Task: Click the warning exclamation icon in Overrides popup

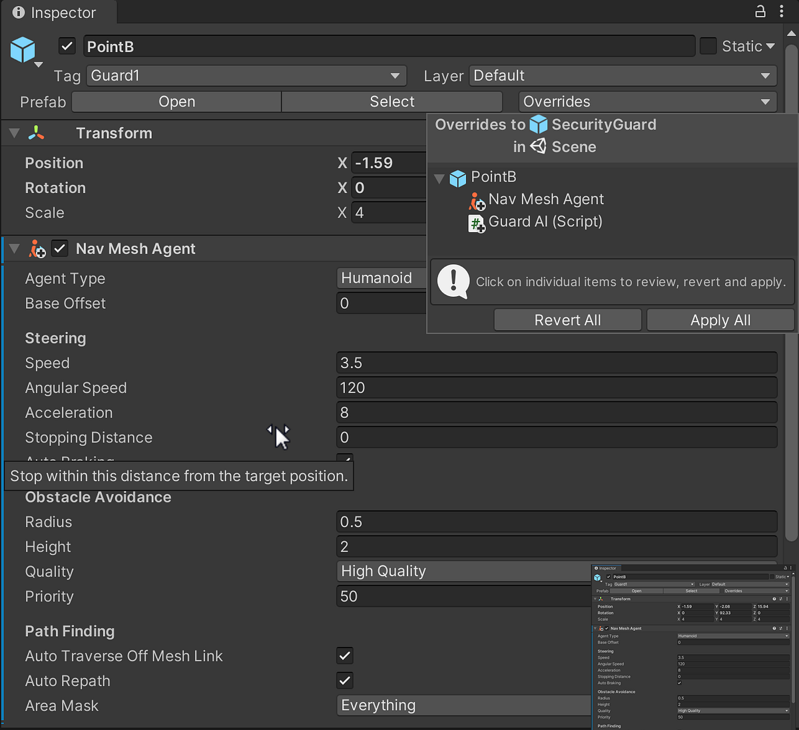Action: pos(453,281)
